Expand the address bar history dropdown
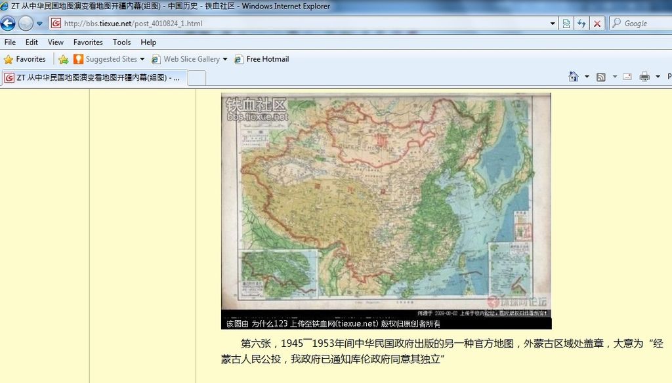672x383 pixels. click(x=553, y=24)
